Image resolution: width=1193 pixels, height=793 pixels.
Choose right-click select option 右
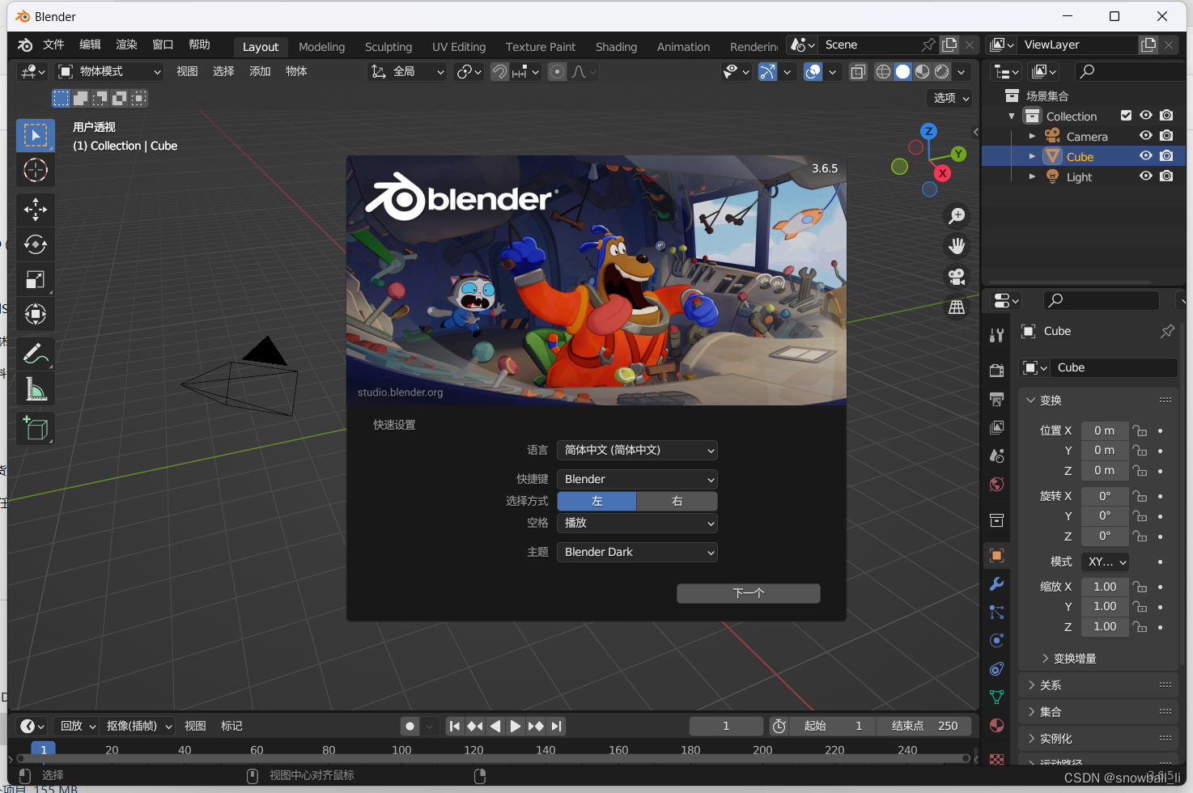click(x=677, y=501)
